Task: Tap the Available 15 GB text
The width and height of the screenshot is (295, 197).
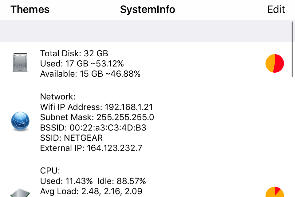Action: [x=90, y=74]
